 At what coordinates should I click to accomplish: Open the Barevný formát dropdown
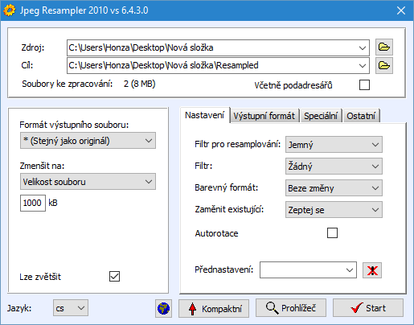tap(334, 188)
